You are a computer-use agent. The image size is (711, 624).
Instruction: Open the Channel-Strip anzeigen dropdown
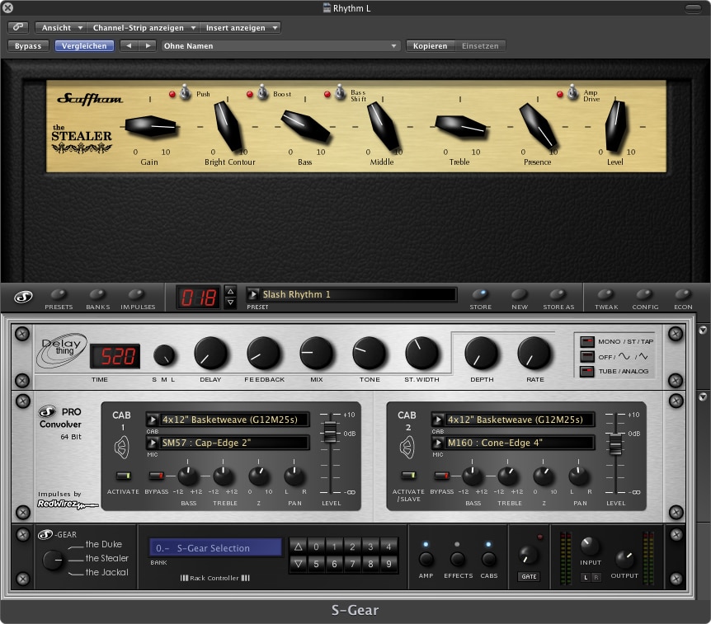click(x=144, y=28)
